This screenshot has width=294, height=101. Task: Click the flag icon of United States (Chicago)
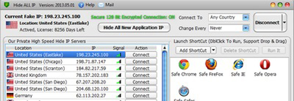click(10, 62)
